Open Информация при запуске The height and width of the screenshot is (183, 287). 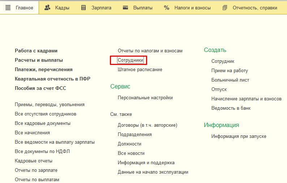(239, 136)
